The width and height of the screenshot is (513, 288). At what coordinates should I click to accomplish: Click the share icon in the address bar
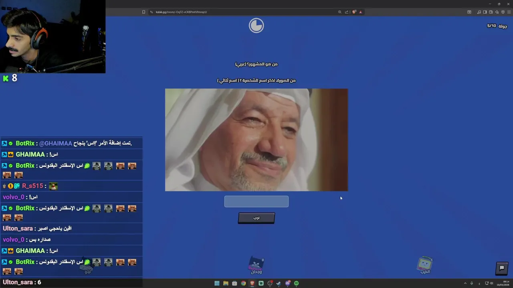pos(347,12)
